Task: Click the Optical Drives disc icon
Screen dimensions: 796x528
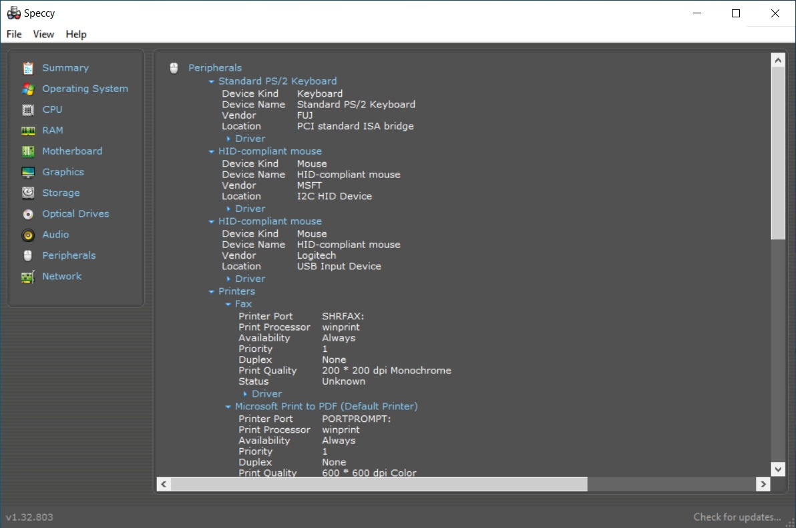Action: tap(28, 215)
